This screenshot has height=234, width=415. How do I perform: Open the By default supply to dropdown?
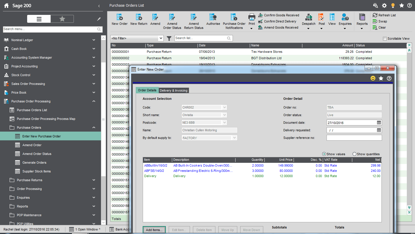coord(235,138)
